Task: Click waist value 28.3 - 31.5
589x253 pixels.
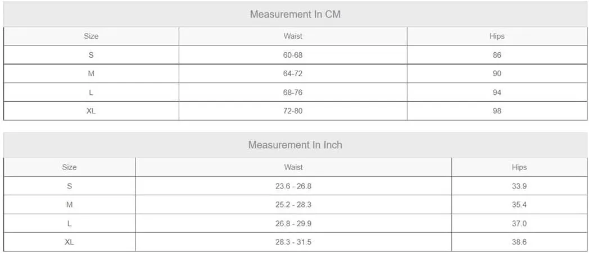Action: [x=293, y=242]
